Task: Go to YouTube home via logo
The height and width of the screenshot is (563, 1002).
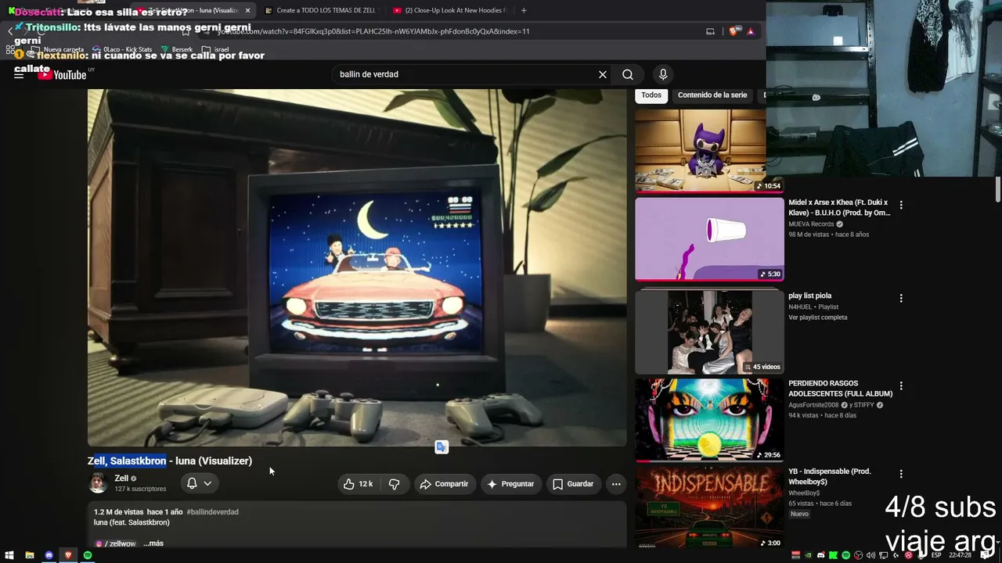Action: (62, 74)
